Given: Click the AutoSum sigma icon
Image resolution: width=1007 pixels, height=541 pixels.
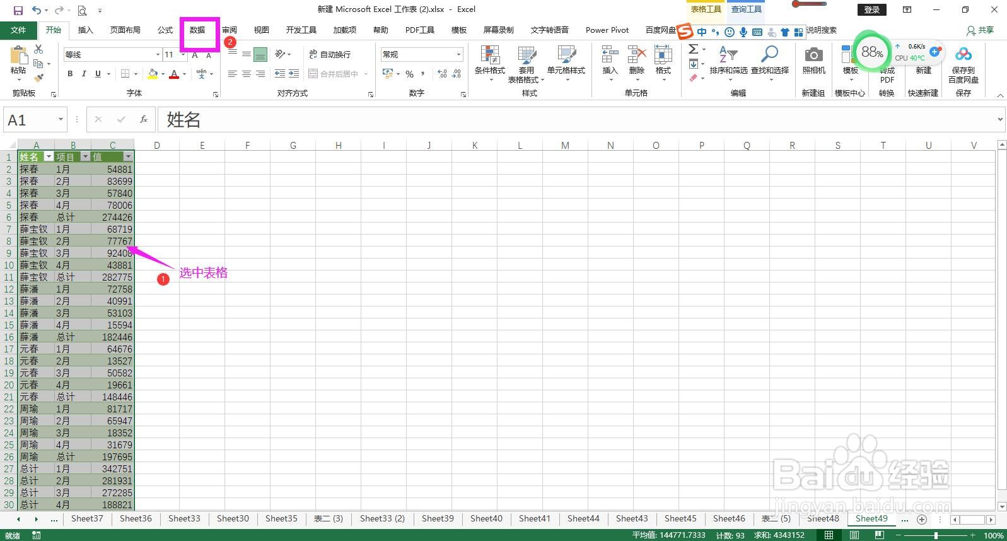Looking at the screenshot, I should (693, 49).
